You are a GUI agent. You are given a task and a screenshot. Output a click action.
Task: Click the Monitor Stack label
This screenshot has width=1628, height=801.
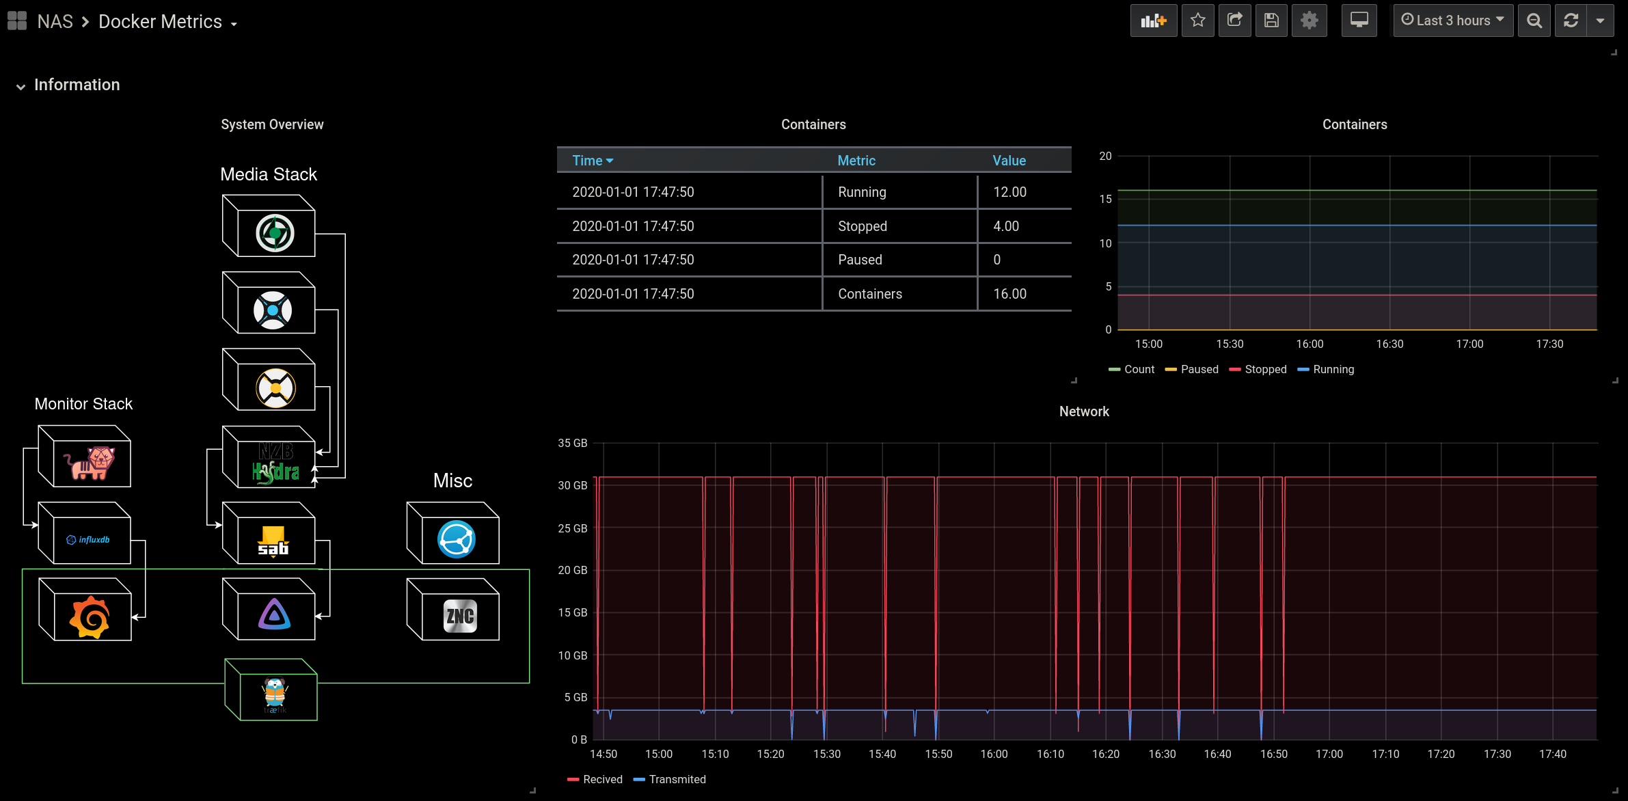point(83,404)
